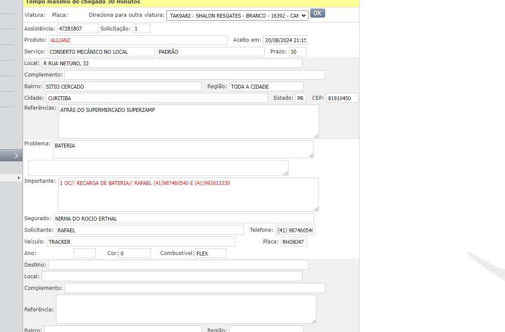Image resolution: width=505 pixels, height=332 pixels.
Task: Click the OK button beside viatura dropdown
Action: [x=317, y=13]
